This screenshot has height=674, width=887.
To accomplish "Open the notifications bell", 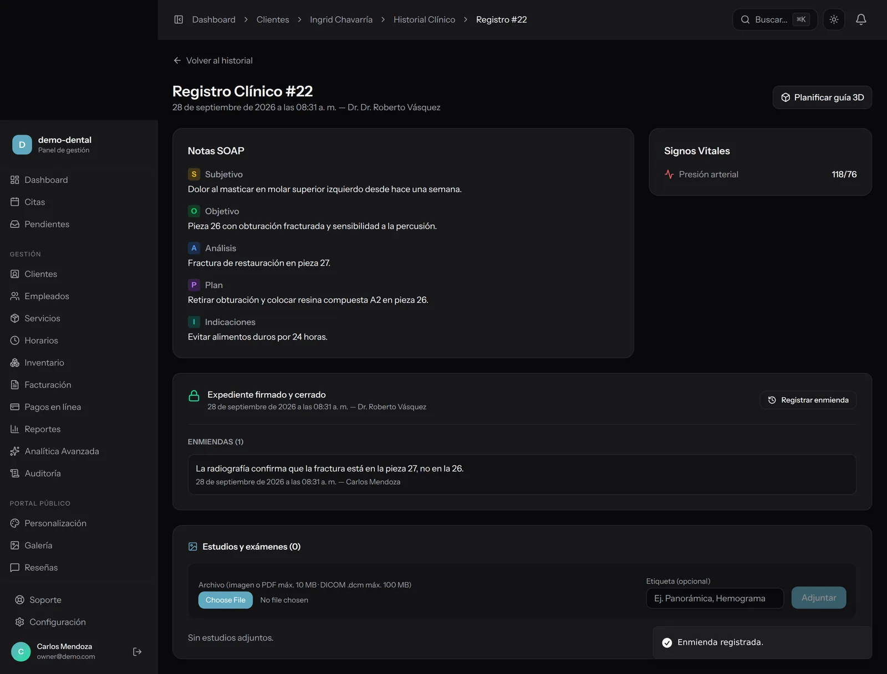I will pyautogui.click(x=861, y=19).
